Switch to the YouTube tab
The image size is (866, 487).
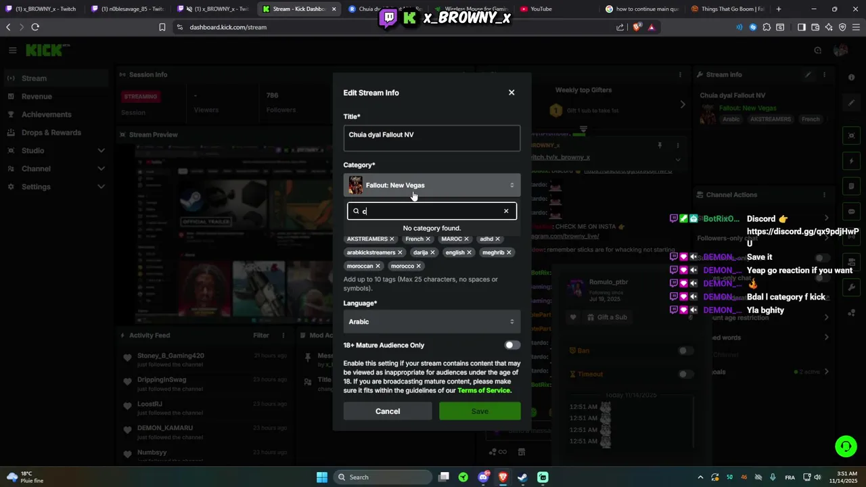(x=556, y=9)
